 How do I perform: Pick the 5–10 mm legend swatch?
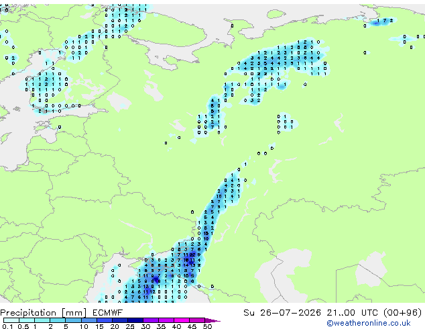click(x=73, y=320)
